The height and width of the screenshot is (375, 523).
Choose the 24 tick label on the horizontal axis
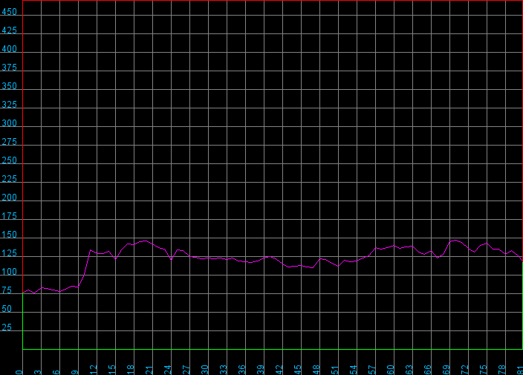[168, 370]
